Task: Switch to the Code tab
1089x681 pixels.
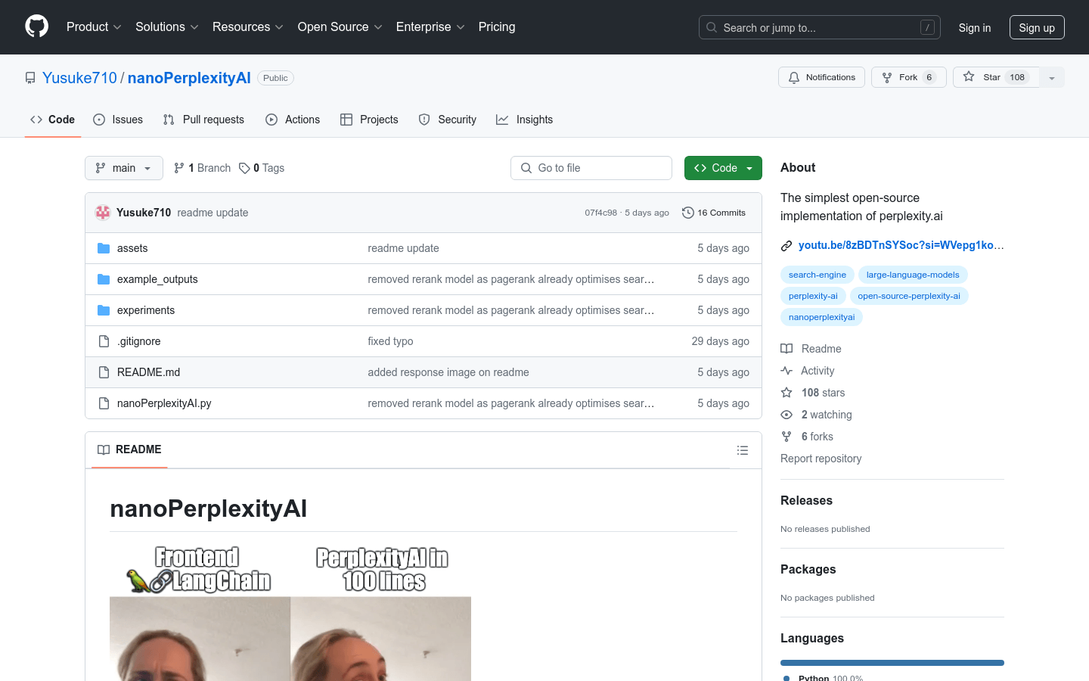Action: 53,120
